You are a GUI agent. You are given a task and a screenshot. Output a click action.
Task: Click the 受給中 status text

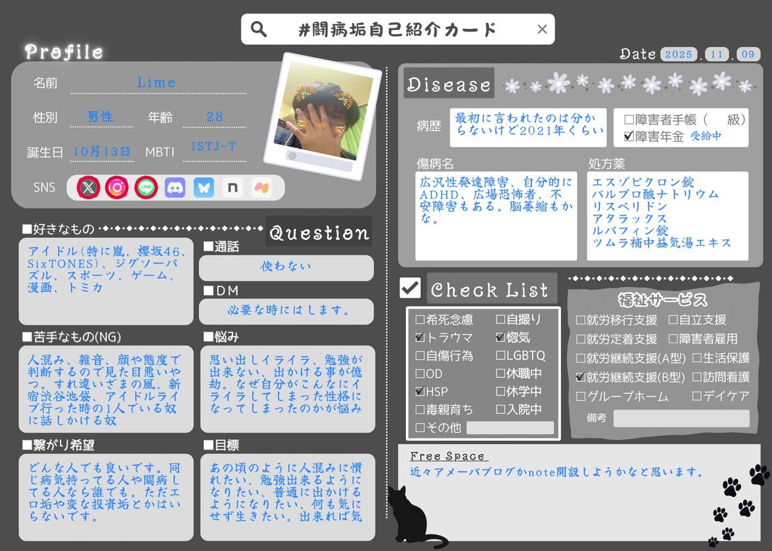[x=706, y=137]
